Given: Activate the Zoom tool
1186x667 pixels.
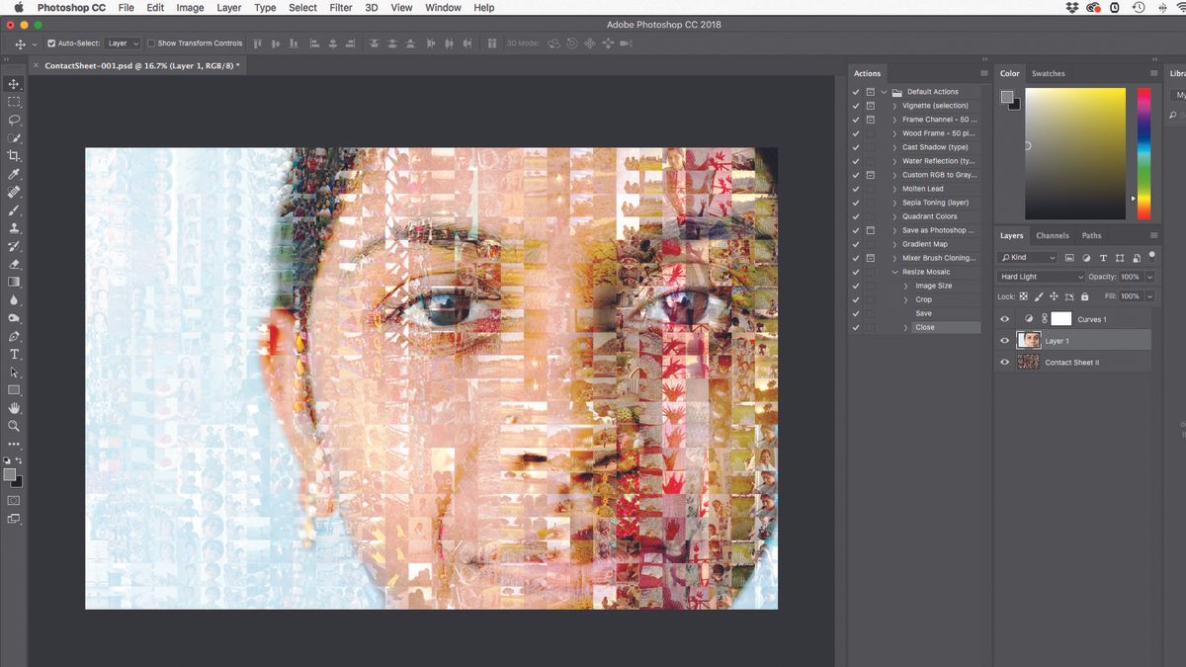Looking at the screenshot, I should 14,426.
